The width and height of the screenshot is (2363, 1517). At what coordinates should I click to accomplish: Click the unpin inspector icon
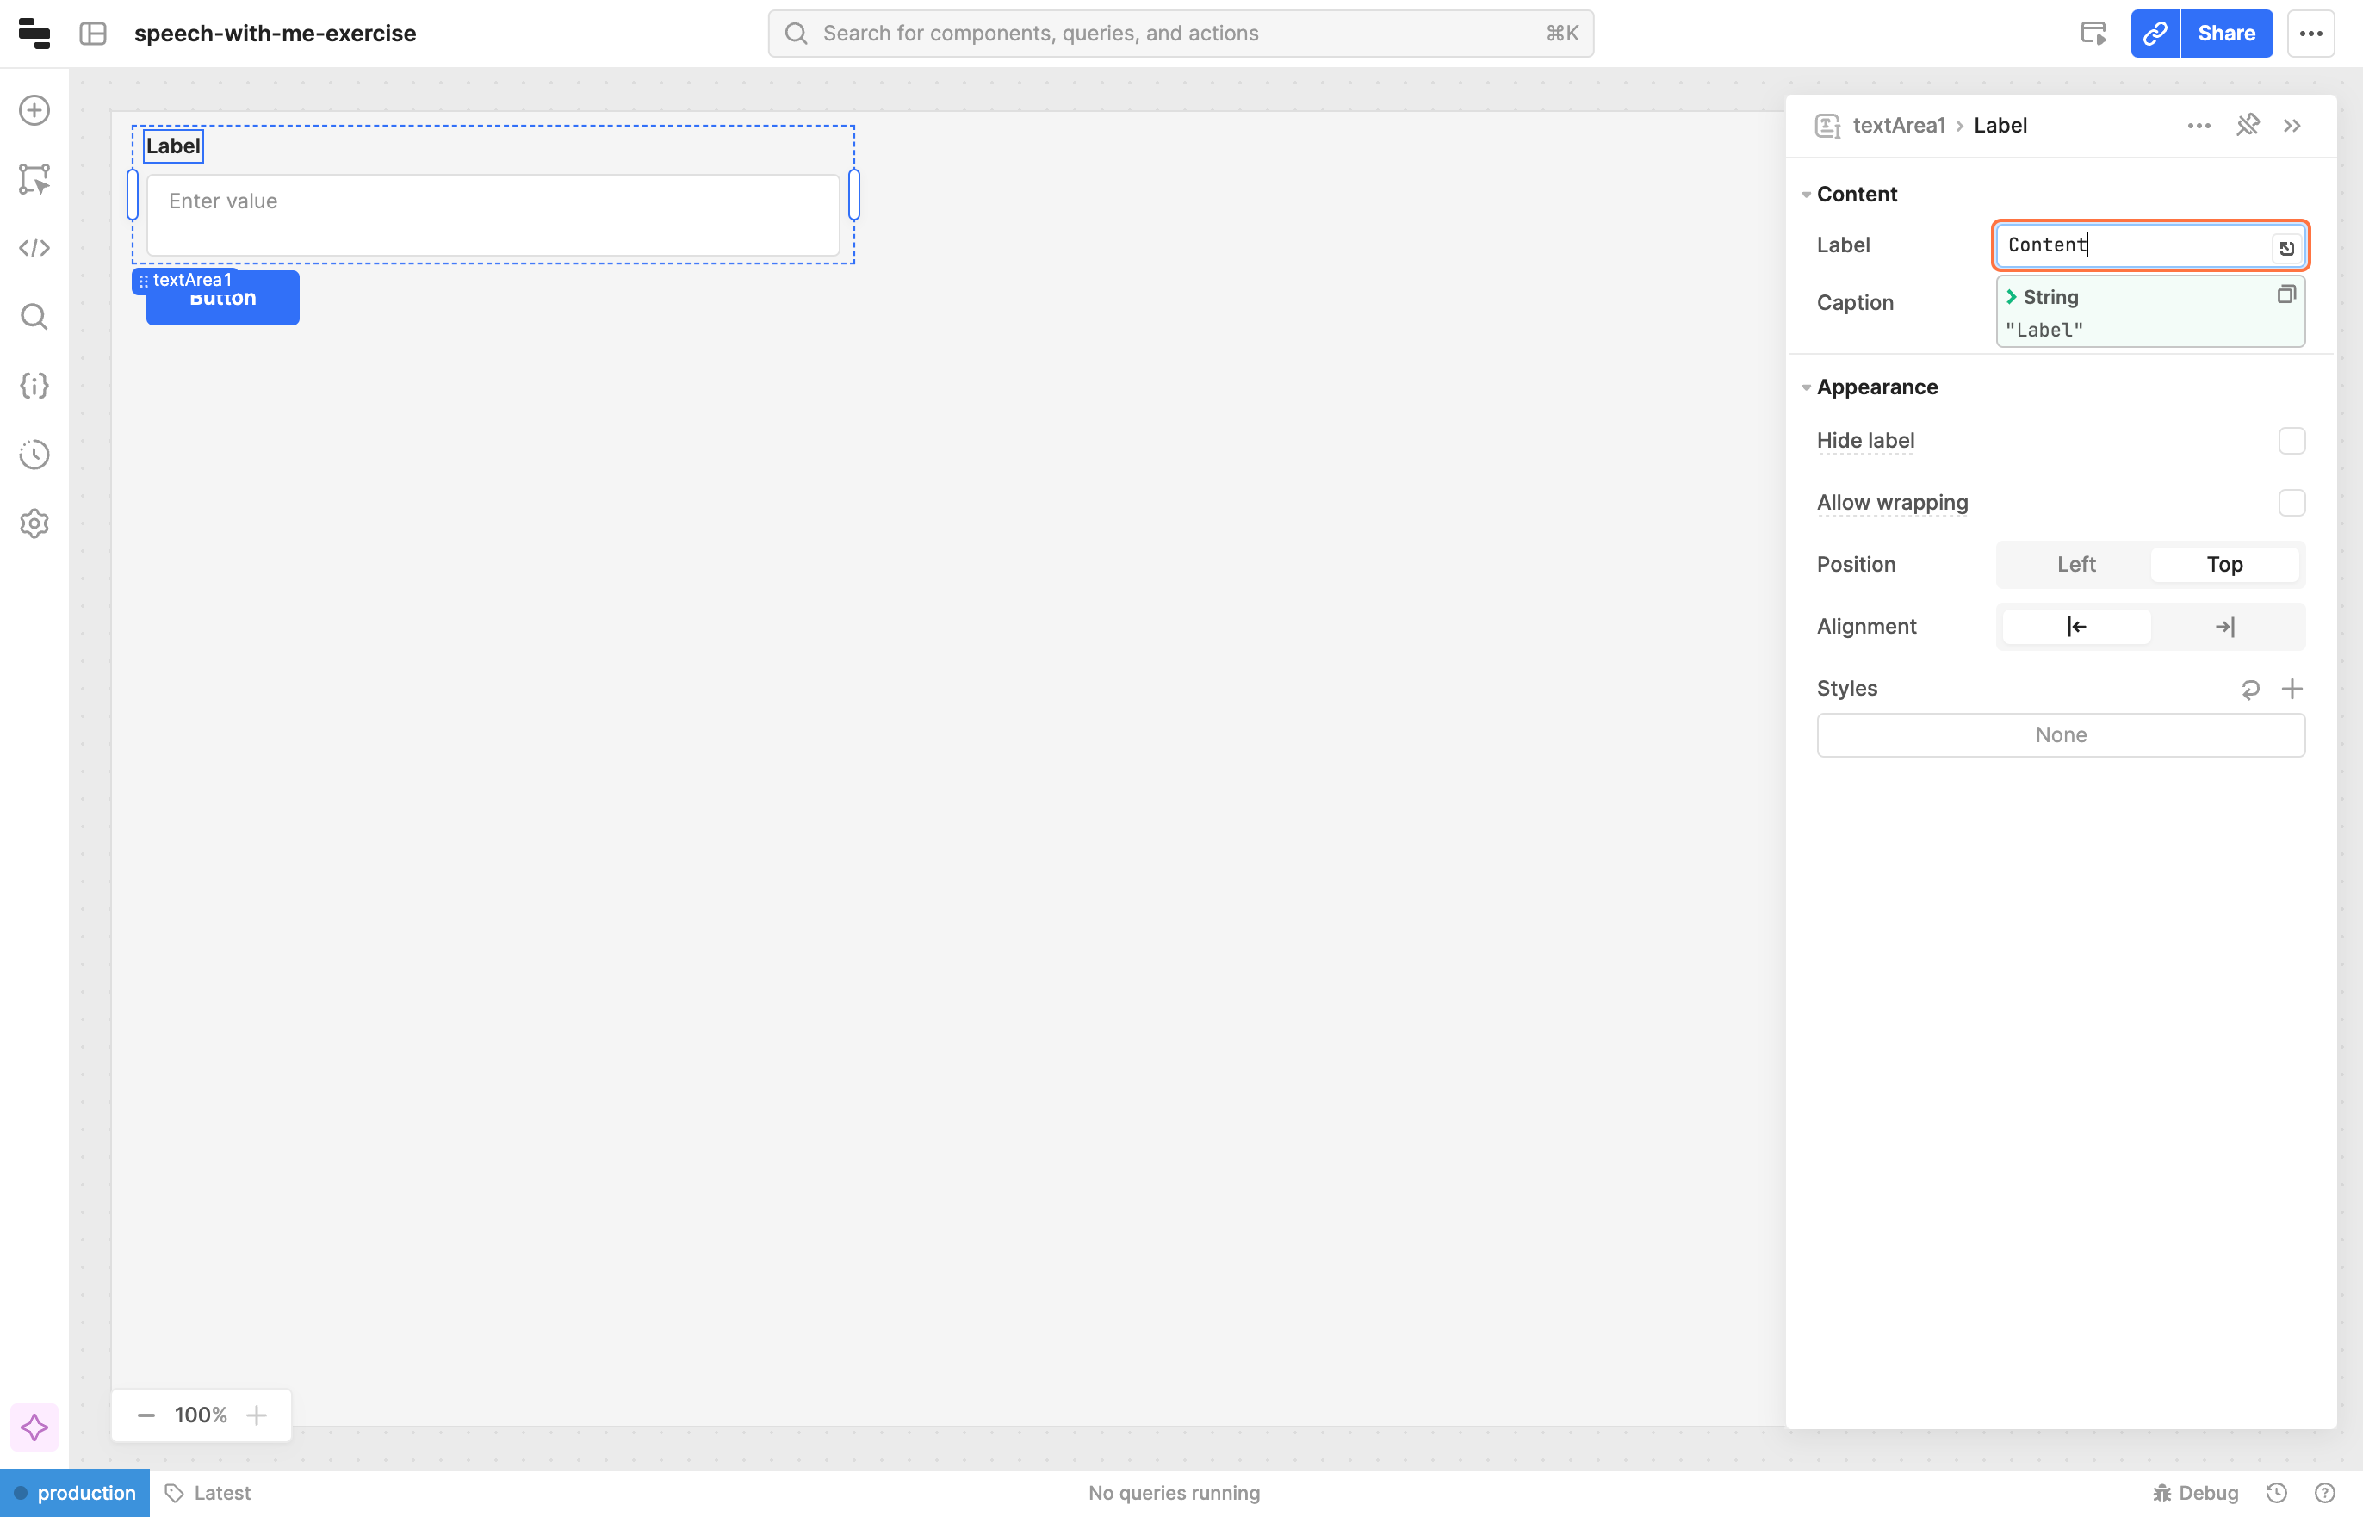pos(2248,125)
